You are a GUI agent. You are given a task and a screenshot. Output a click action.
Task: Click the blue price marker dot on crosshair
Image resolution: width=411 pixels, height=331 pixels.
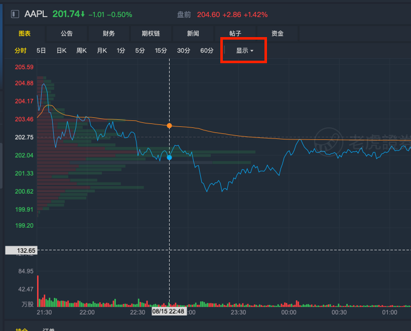point(169,157)
